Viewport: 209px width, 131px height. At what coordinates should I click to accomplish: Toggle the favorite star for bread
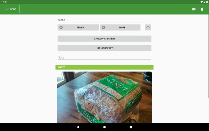click(x=148, y=27)
